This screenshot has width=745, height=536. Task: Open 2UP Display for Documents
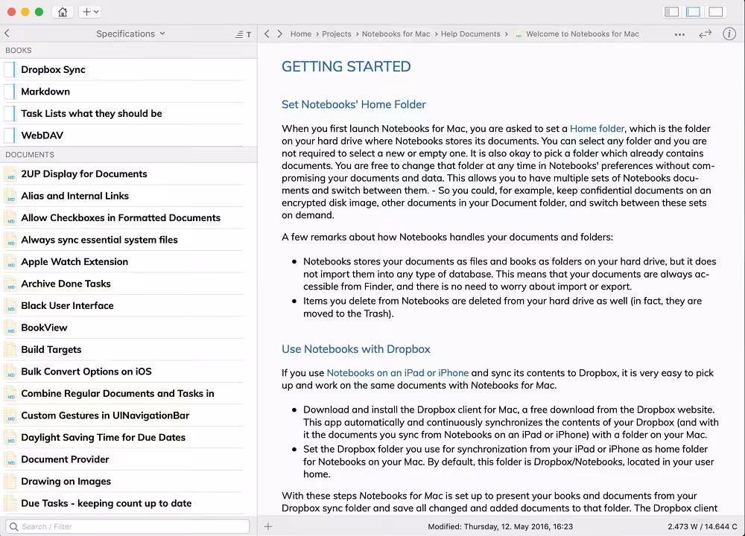coord(129,173)
